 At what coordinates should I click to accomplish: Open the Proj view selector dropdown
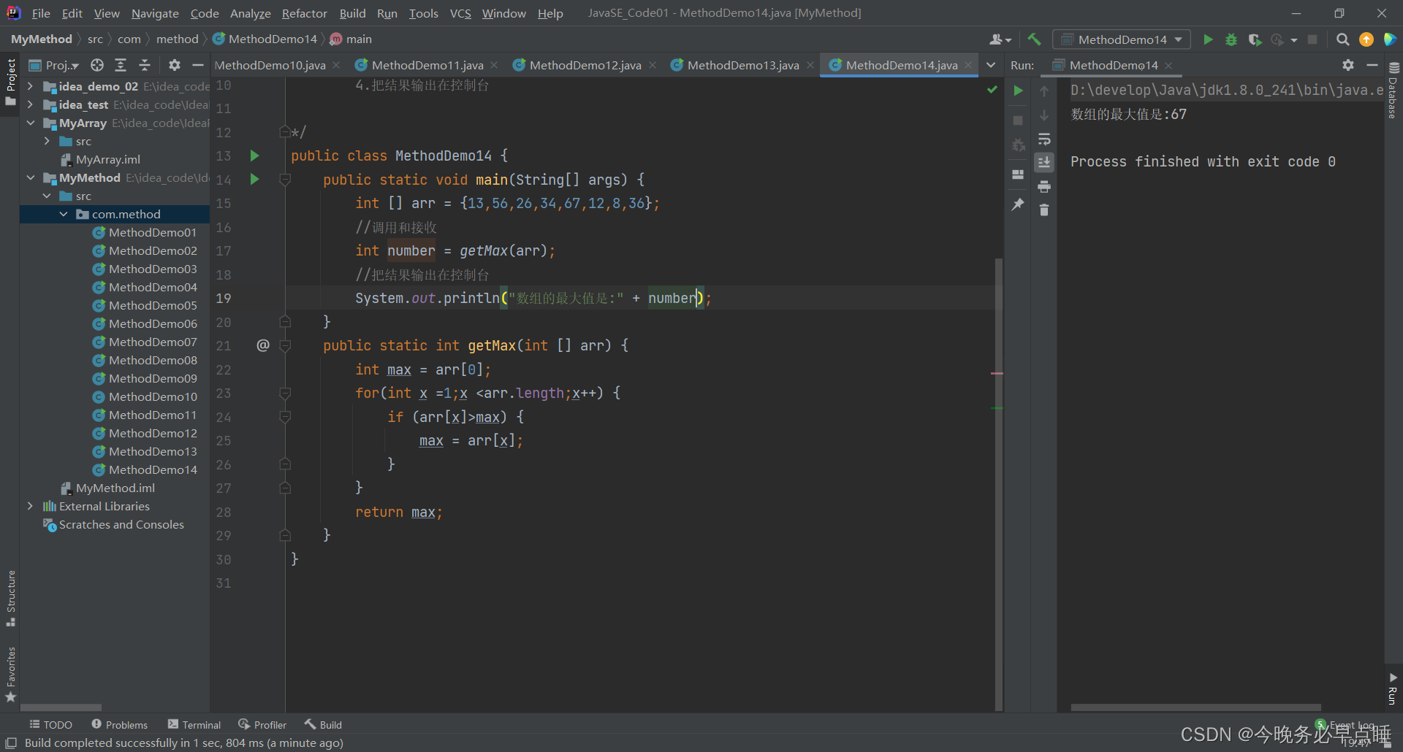point(54,65)
